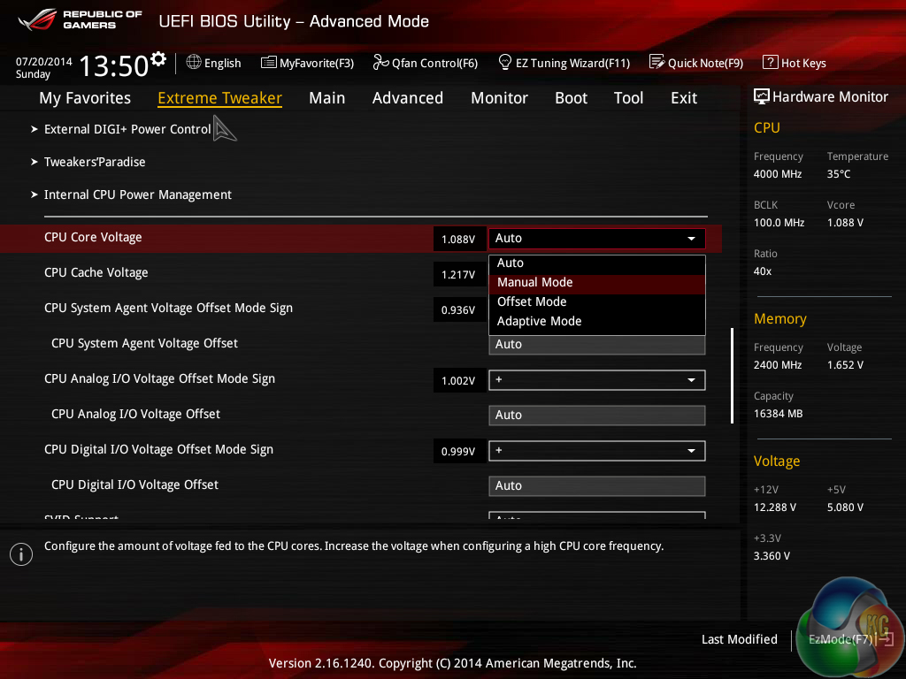Viewport: 906px width, 679px height.
Task: Click the EzMode exit arrow icon
Action: tap(887, 638)
